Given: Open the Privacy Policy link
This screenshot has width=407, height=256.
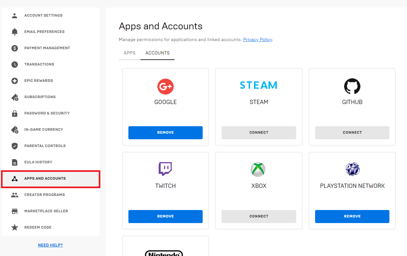Looking at the screenshot, I should pos(257,40).
